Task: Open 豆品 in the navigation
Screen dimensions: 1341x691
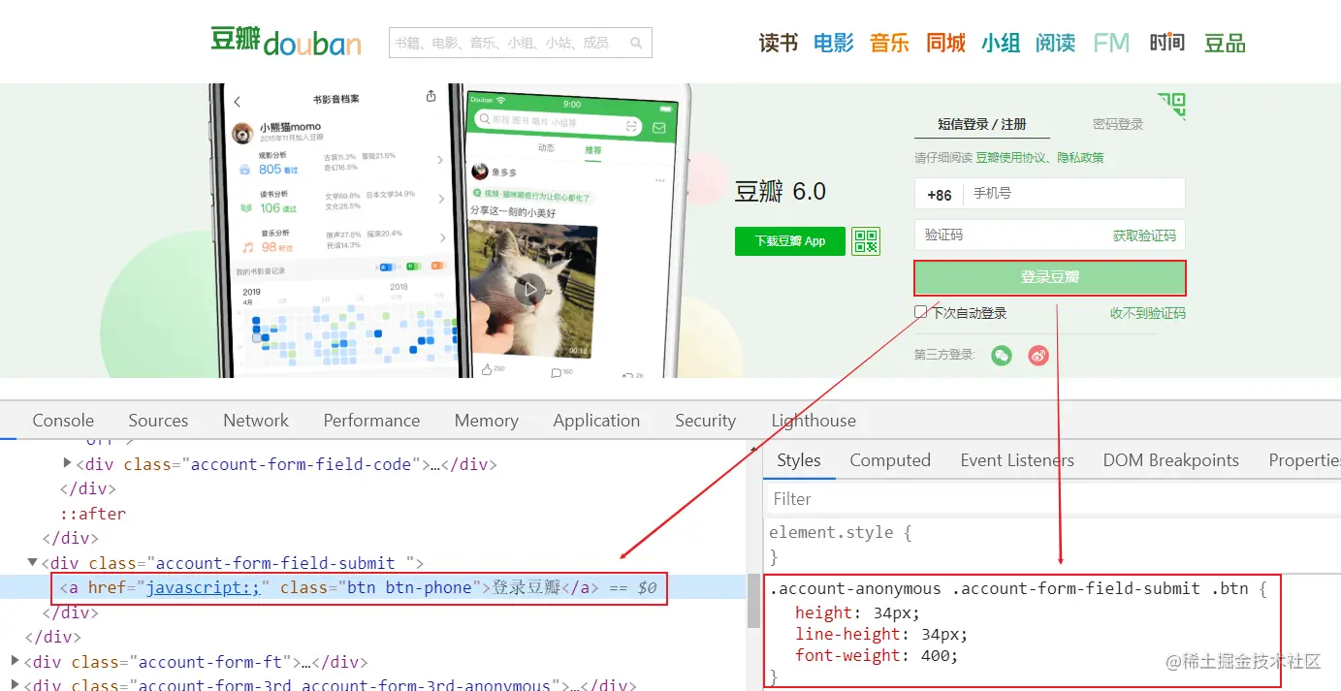Action: (1225, 43)
